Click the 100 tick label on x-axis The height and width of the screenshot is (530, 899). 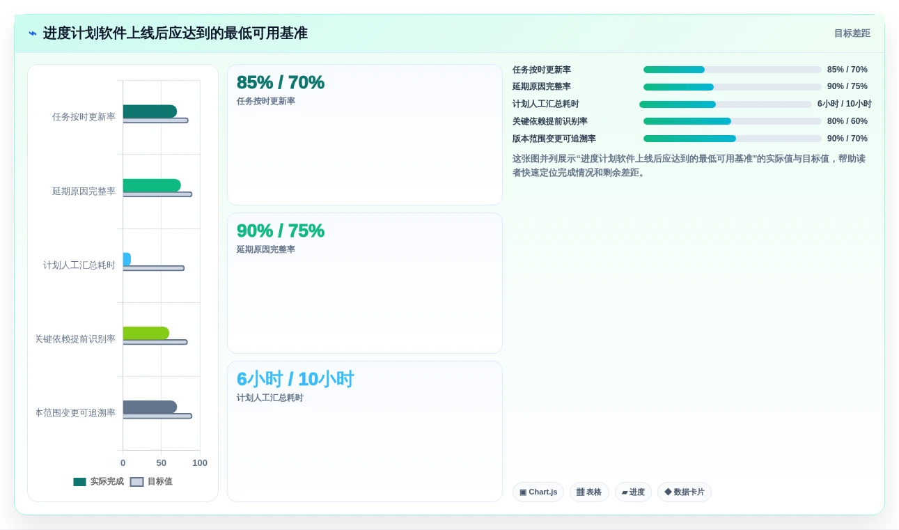(x=200, y=463)
